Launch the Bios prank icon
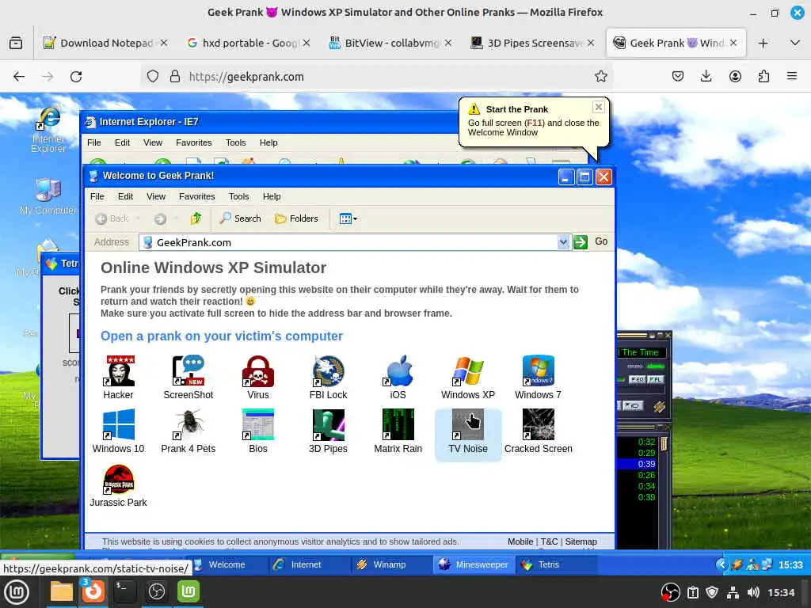Viewport: 811px width, 608px height. pos(258,431)
